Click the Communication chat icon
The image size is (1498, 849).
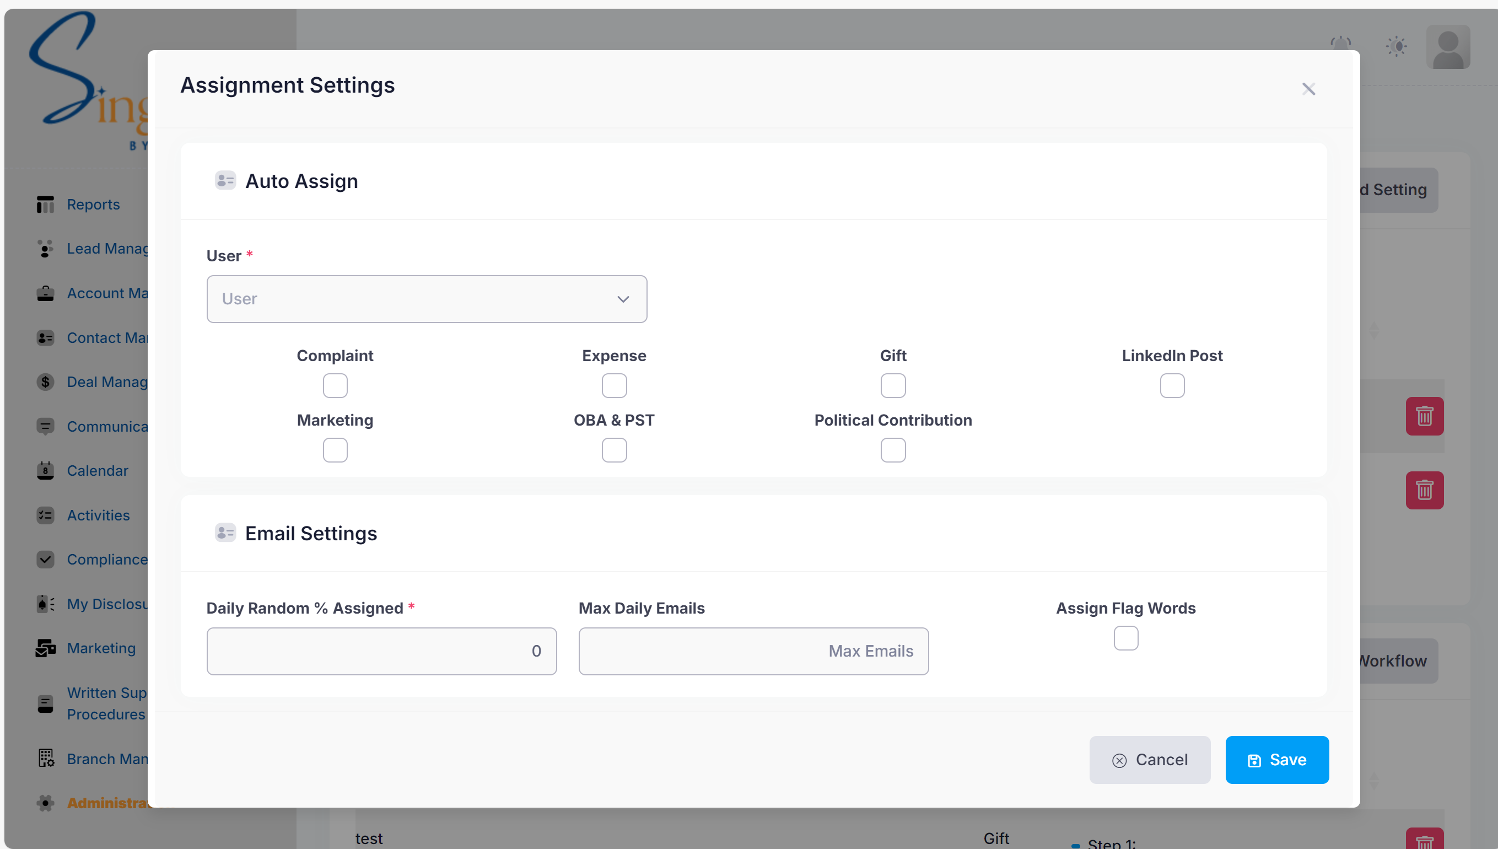[45, 426]
